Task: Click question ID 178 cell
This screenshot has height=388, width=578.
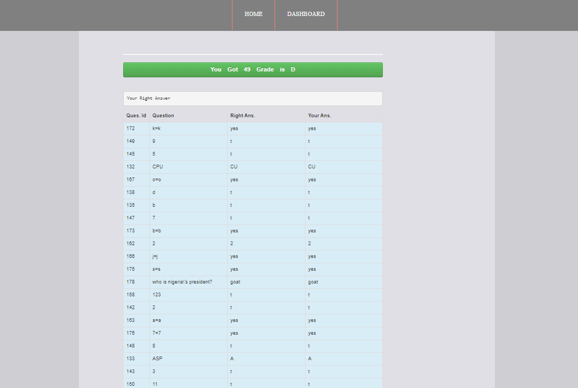Action: tap(131, 282)
